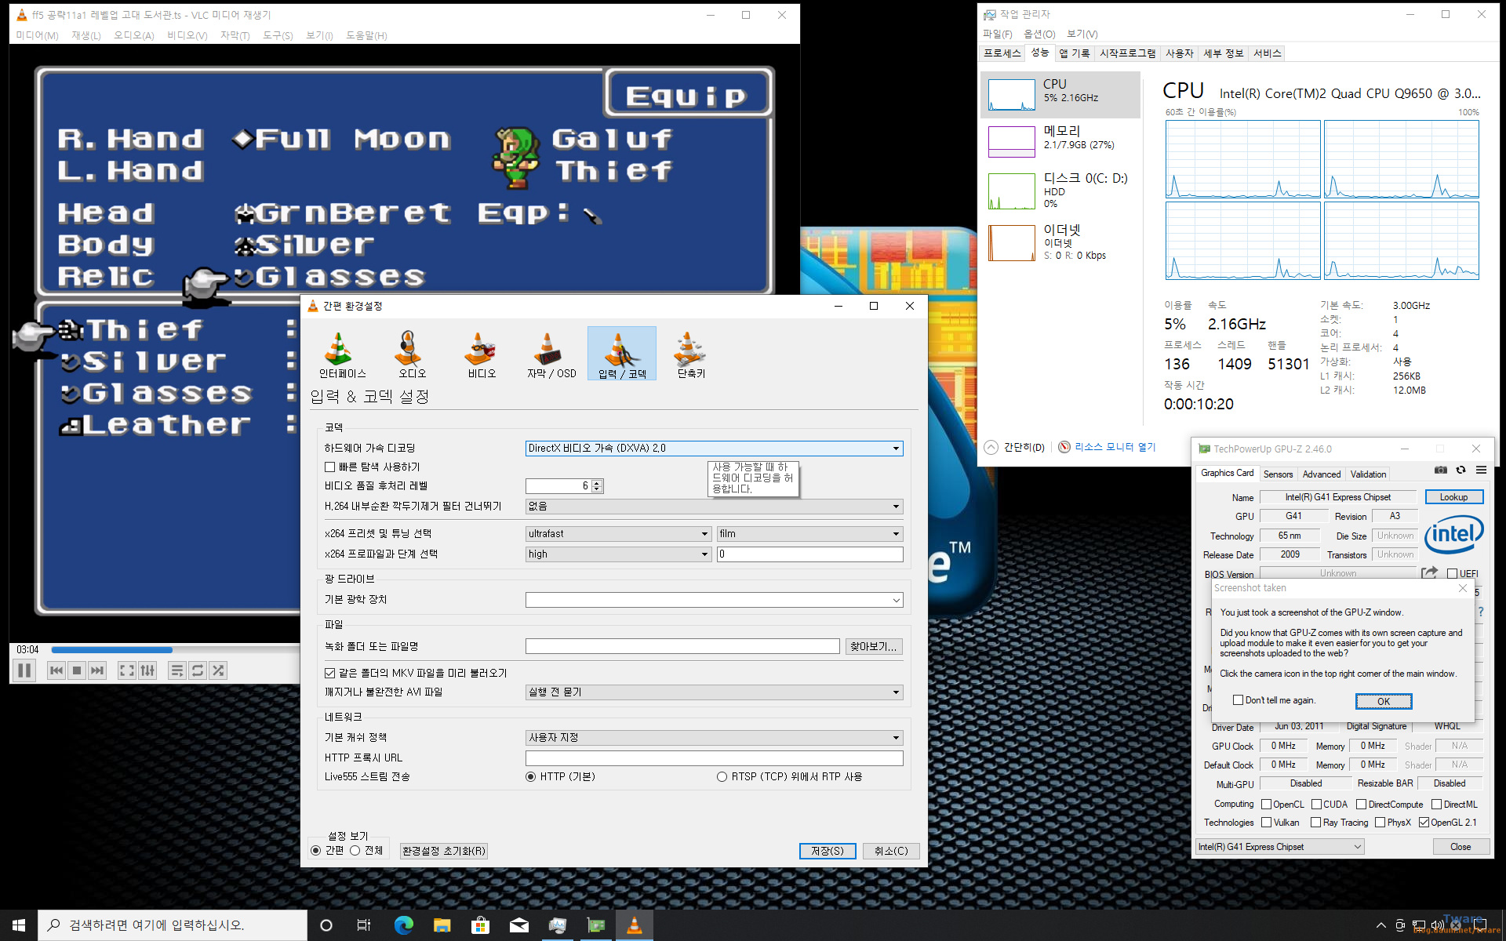
Task: Open the VLC Tools menu
Action: coord(278,35)
